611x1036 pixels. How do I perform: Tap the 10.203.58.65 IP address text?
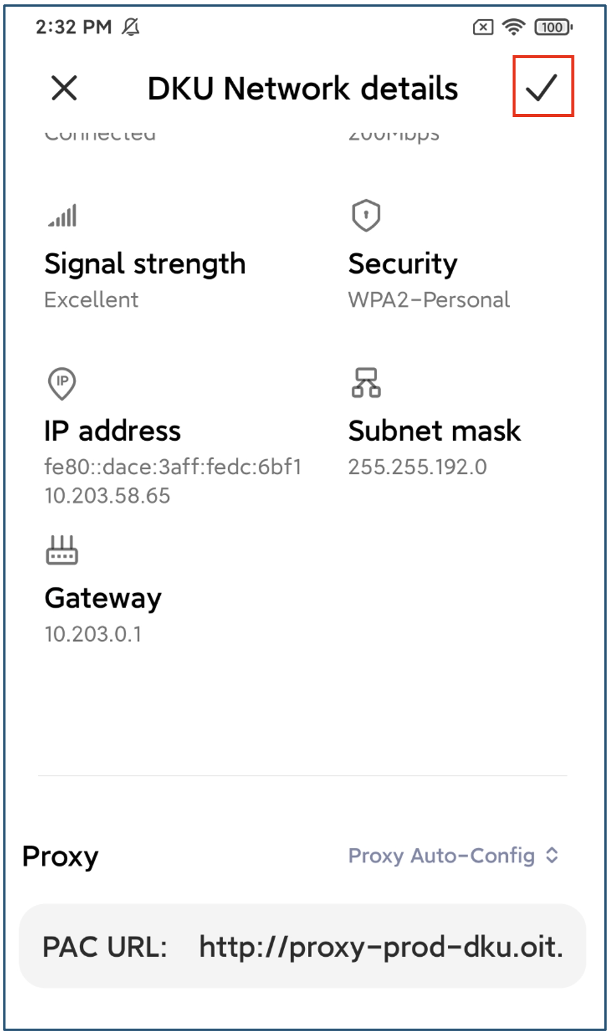[107, 496]
